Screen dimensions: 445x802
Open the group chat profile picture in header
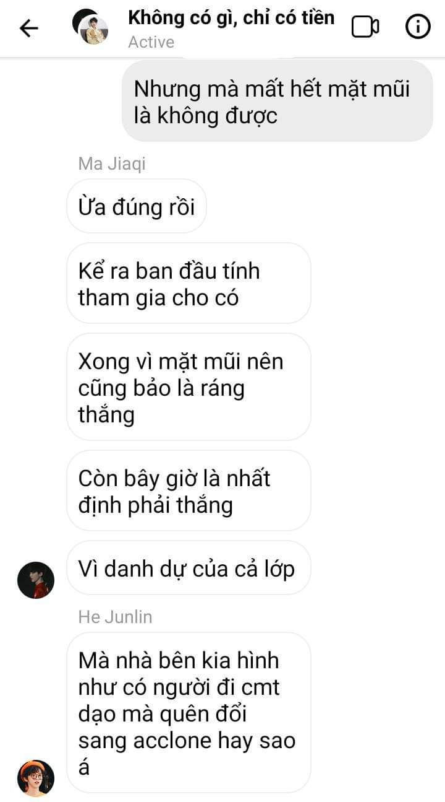pyautogui.click(x=90, y=27)
